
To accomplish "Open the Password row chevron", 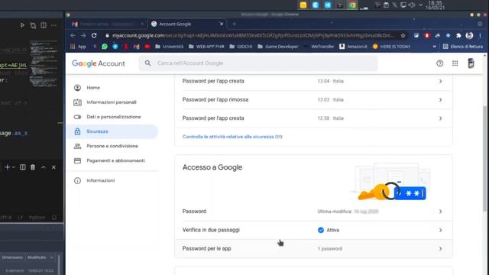I will click(x=440, y=212).
